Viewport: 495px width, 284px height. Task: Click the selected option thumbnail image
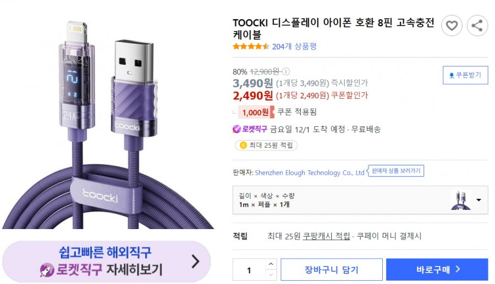tap(460, 200)
